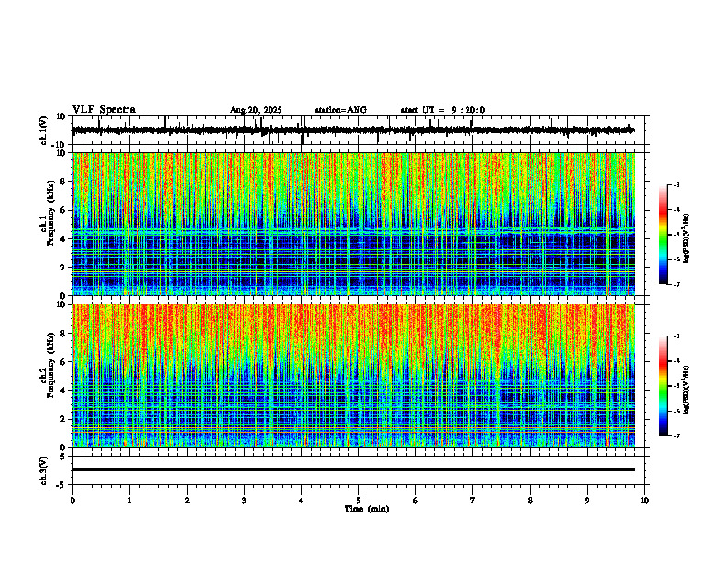Click the "-5" tick on ch.3(V) axis
This screenshot has width=726, height=561.
pos(61,485)
